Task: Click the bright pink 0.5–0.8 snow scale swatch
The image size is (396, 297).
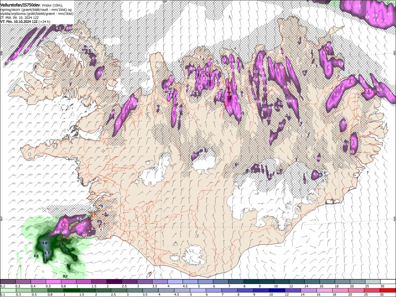Action: 54,282
